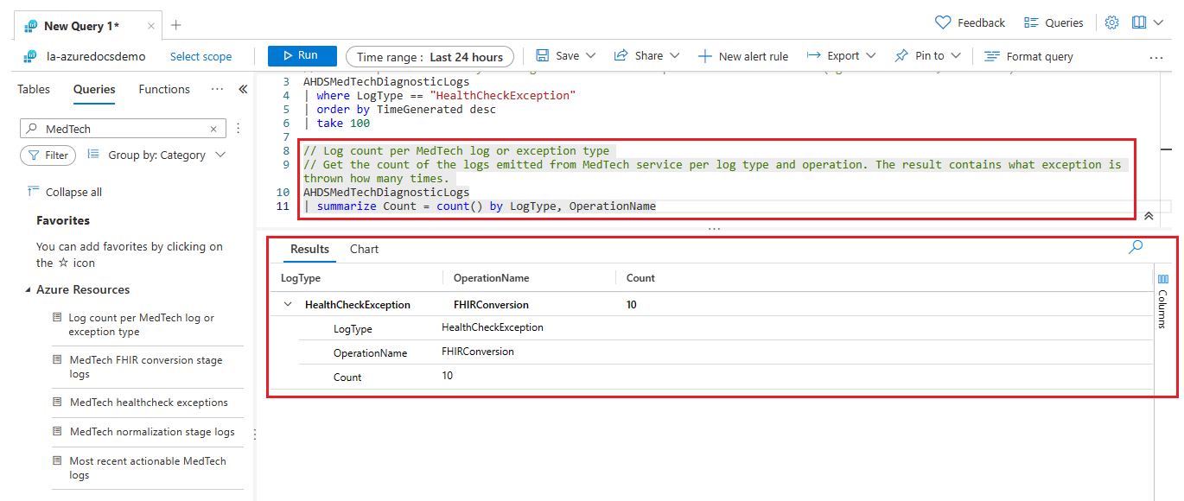Collapse the side pane with double chevron
1184x501 pixels.
(x=243, y=89)
